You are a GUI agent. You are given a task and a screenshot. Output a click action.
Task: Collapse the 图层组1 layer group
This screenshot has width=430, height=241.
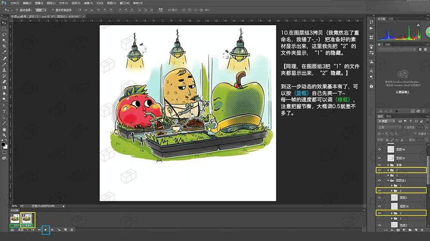(x=388, y=181)
